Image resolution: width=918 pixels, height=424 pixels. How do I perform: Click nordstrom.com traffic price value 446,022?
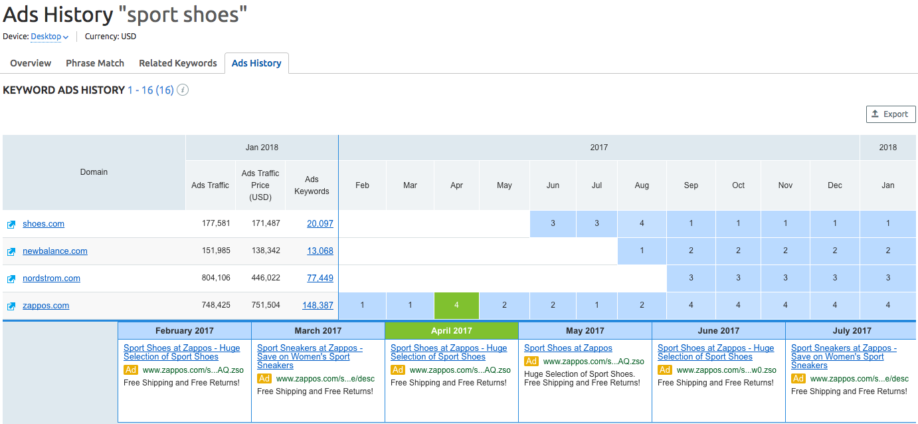pyautogui.click(x=266, y=278)
